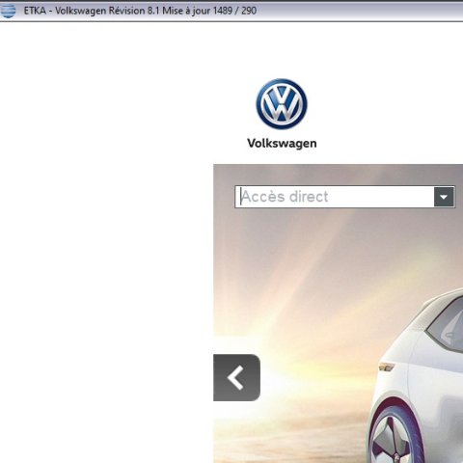This screenshot has height=463, width=463.
Task: Click the Mise à jour 1489 / 290 text
Action: point(209,11)
